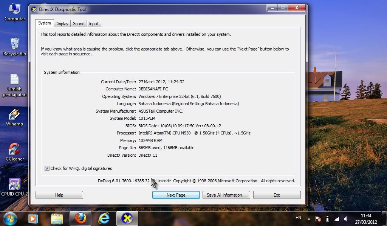This screenshot has width=387, height=226.
Task: Click the computer name DEDISANAFI-PC
Action: tap(153, 89)
